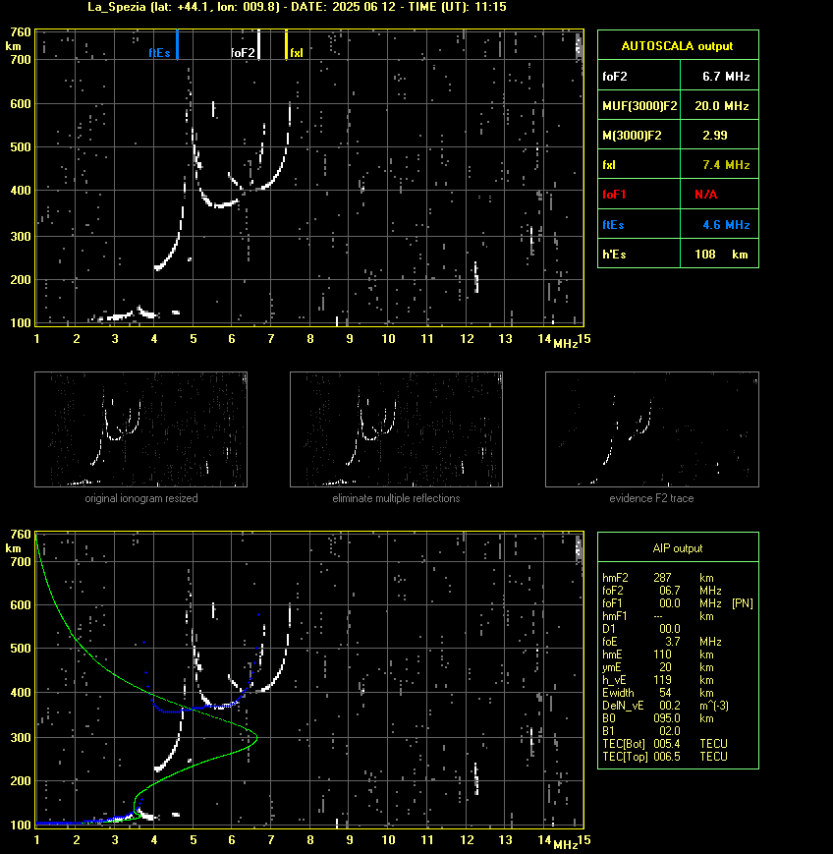This screenshot has height=854, width=833.
Task: Select the hmF2 287 km row
Action: (658, 577)
